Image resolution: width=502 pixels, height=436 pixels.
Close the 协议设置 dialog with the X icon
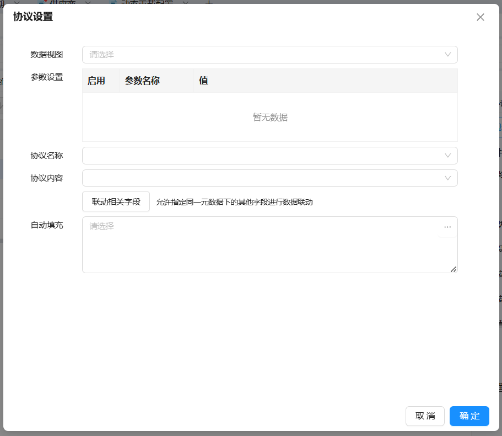pos(480,17)
